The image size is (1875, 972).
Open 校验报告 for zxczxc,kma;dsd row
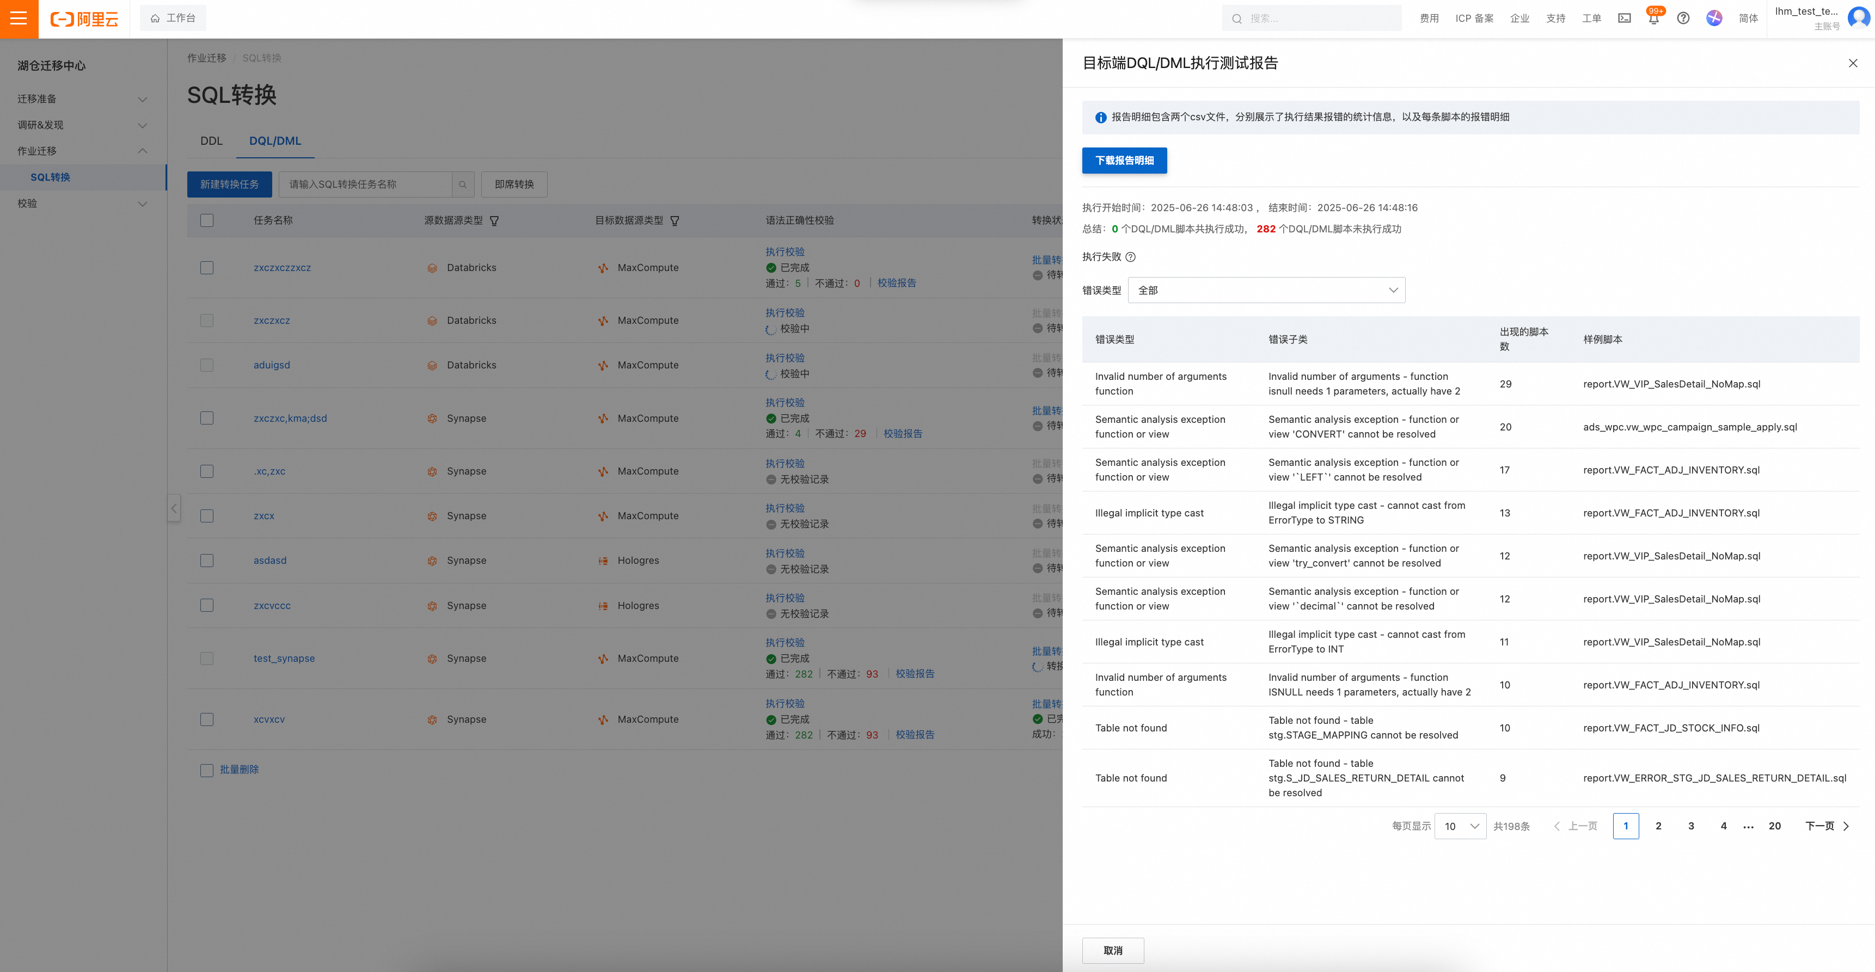(x=903, y=434)
